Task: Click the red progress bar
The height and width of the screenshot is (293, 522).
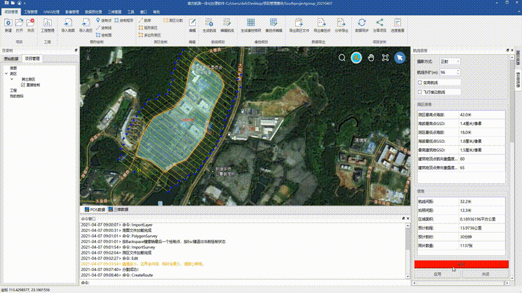Action: click(460, 264)
